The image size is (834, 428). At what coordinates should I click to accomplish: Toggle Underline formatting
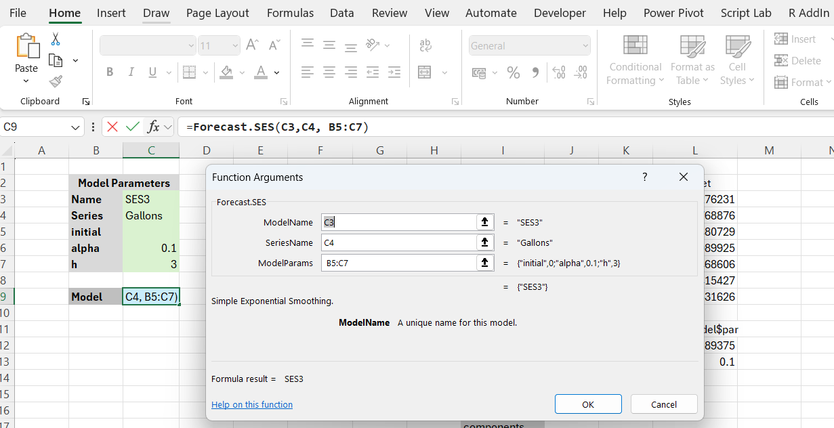(152, 72)
